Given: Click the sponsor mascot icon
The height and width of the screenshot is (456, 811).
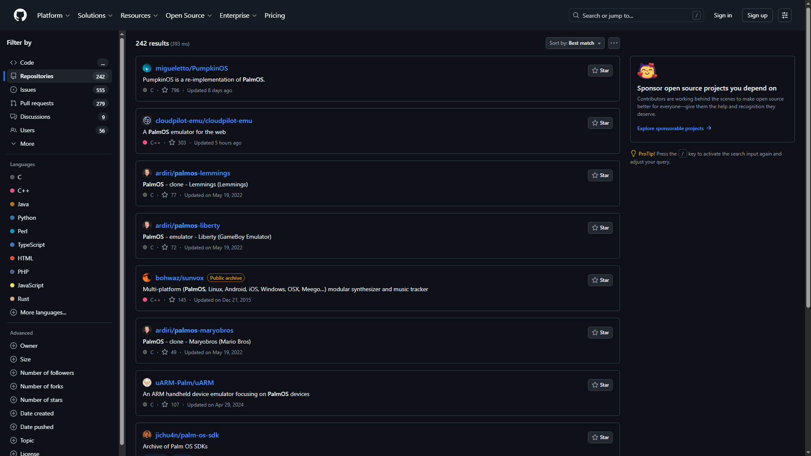Looking at the screenshot, I should click(x=647, y=71).
